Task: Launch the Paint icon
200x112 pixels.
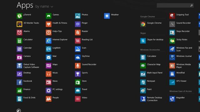Action: coord(143,91)
